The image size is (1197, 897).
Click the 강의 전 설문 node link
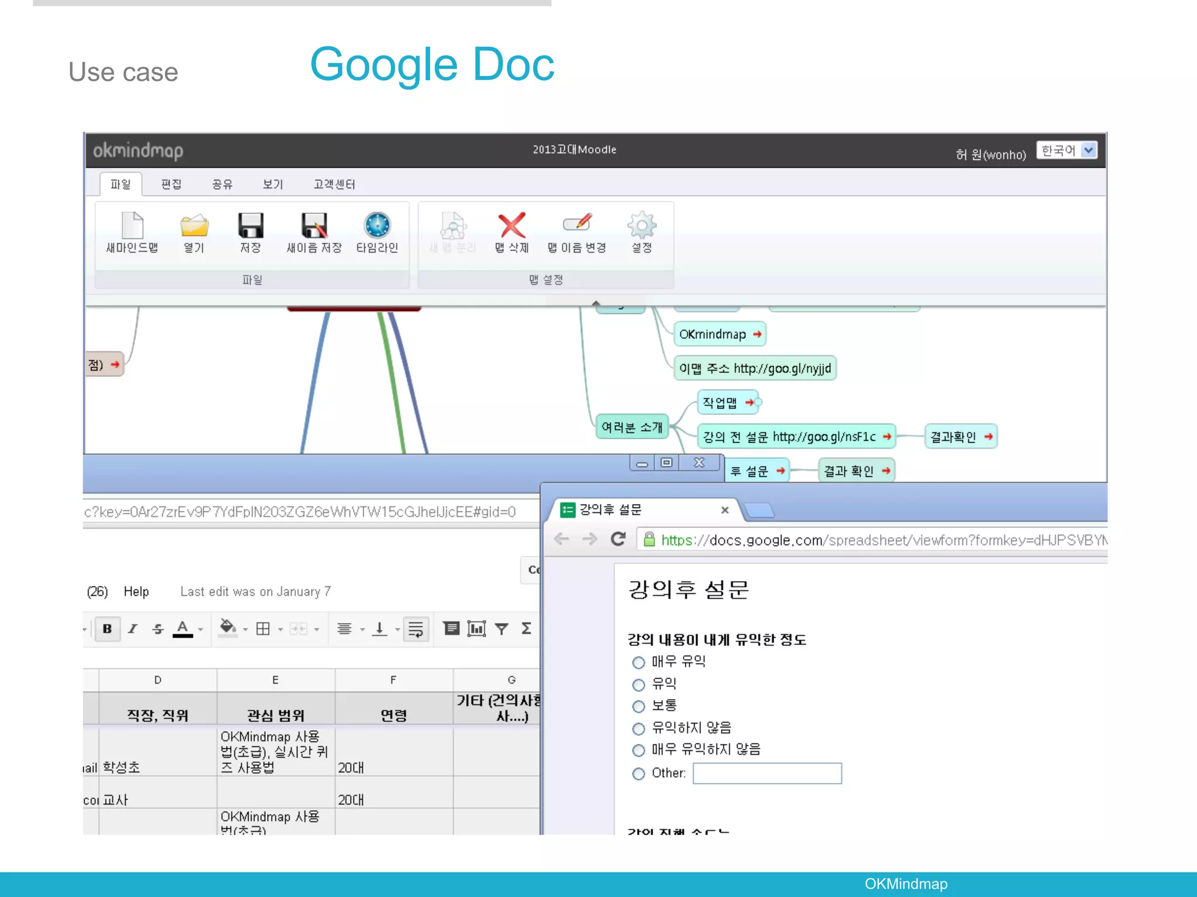coord(796,437)
